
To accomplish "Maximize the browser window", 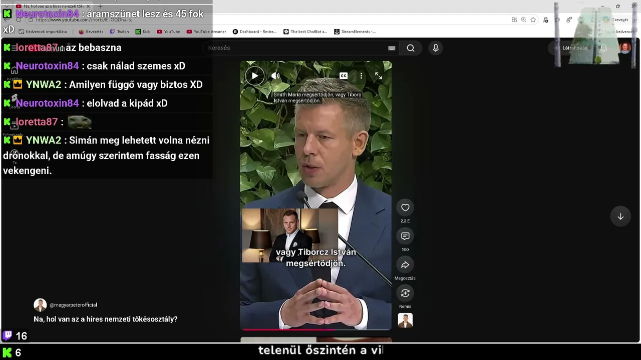I will (618, 6).
